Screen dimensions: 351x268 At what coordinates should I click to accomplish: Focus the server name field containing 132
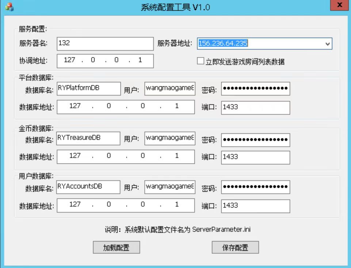coord(105,43)
